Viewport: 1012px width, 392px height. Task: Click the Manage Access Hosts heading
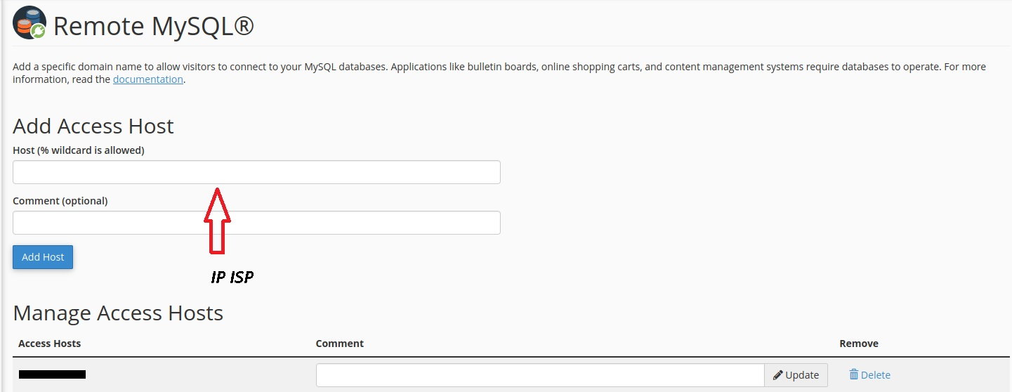tap(118, 313)
